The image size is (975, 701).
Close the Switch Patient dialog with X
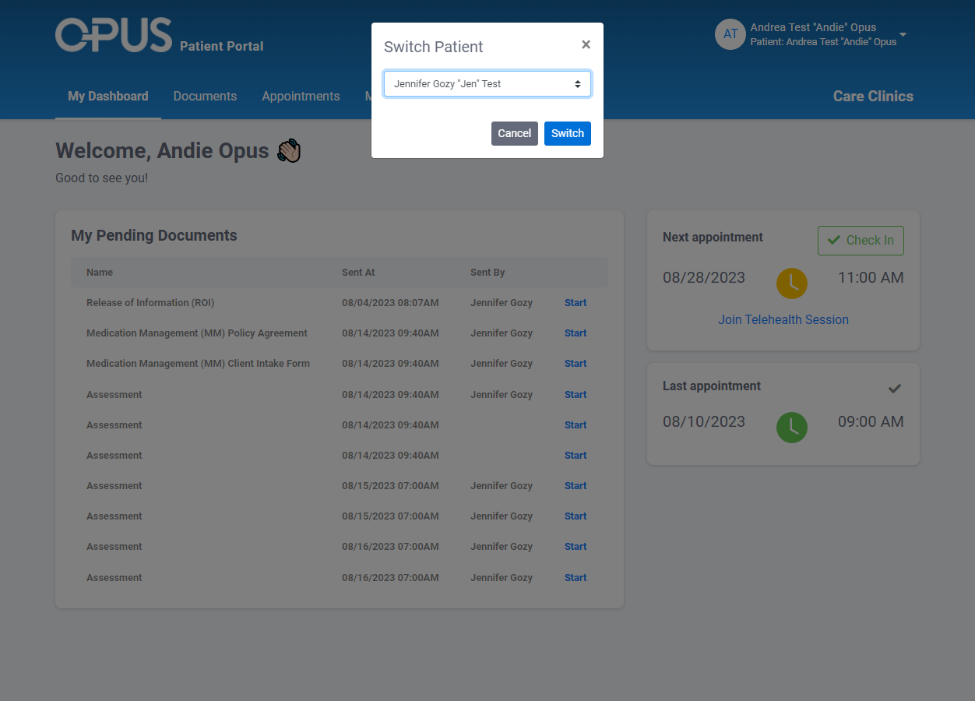(x=586, y=45)
